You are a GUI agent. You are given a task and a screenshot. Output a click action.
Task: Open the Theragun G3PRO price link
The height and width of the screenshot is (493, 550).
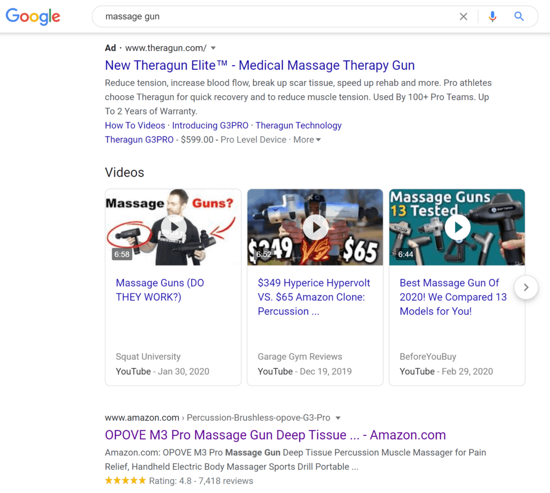click(139, 140)
